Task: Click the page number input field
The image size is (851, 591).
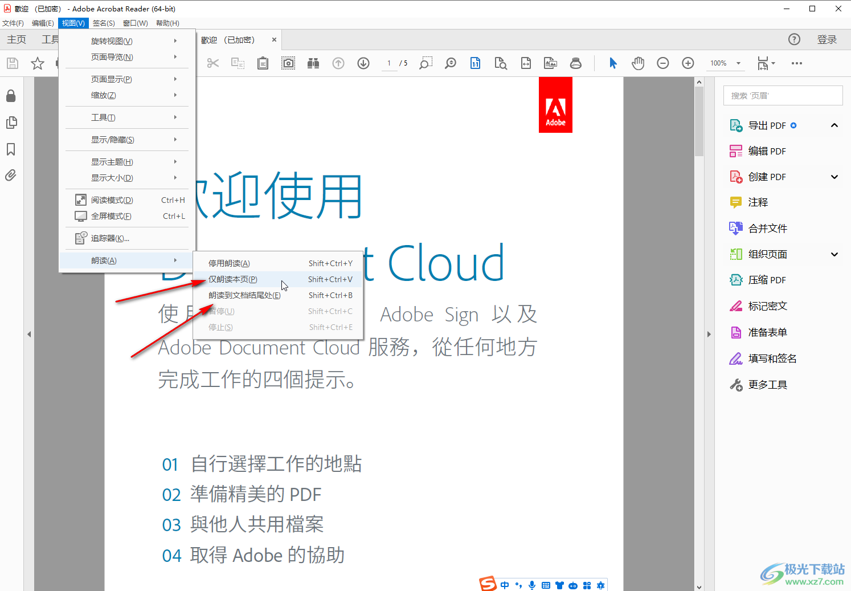Action: click(x=389, y=63)
